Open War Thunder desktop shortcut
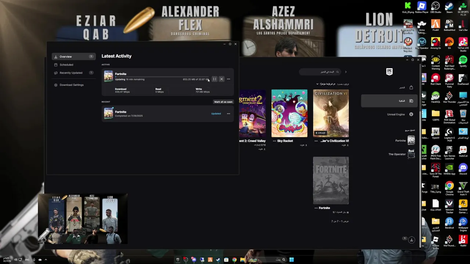 tap(449, 98)
